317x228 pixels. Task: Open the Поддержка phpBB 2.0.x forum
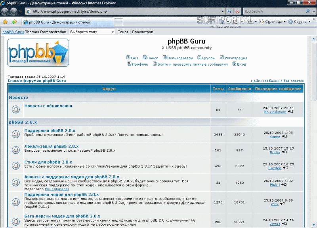[x=50, y=130]
